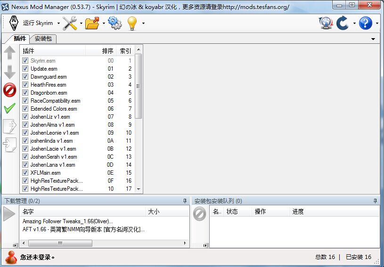This screenshot has width=384, height=267.
Task: Switch to the 插件 tab
Action: pos(20,39)
